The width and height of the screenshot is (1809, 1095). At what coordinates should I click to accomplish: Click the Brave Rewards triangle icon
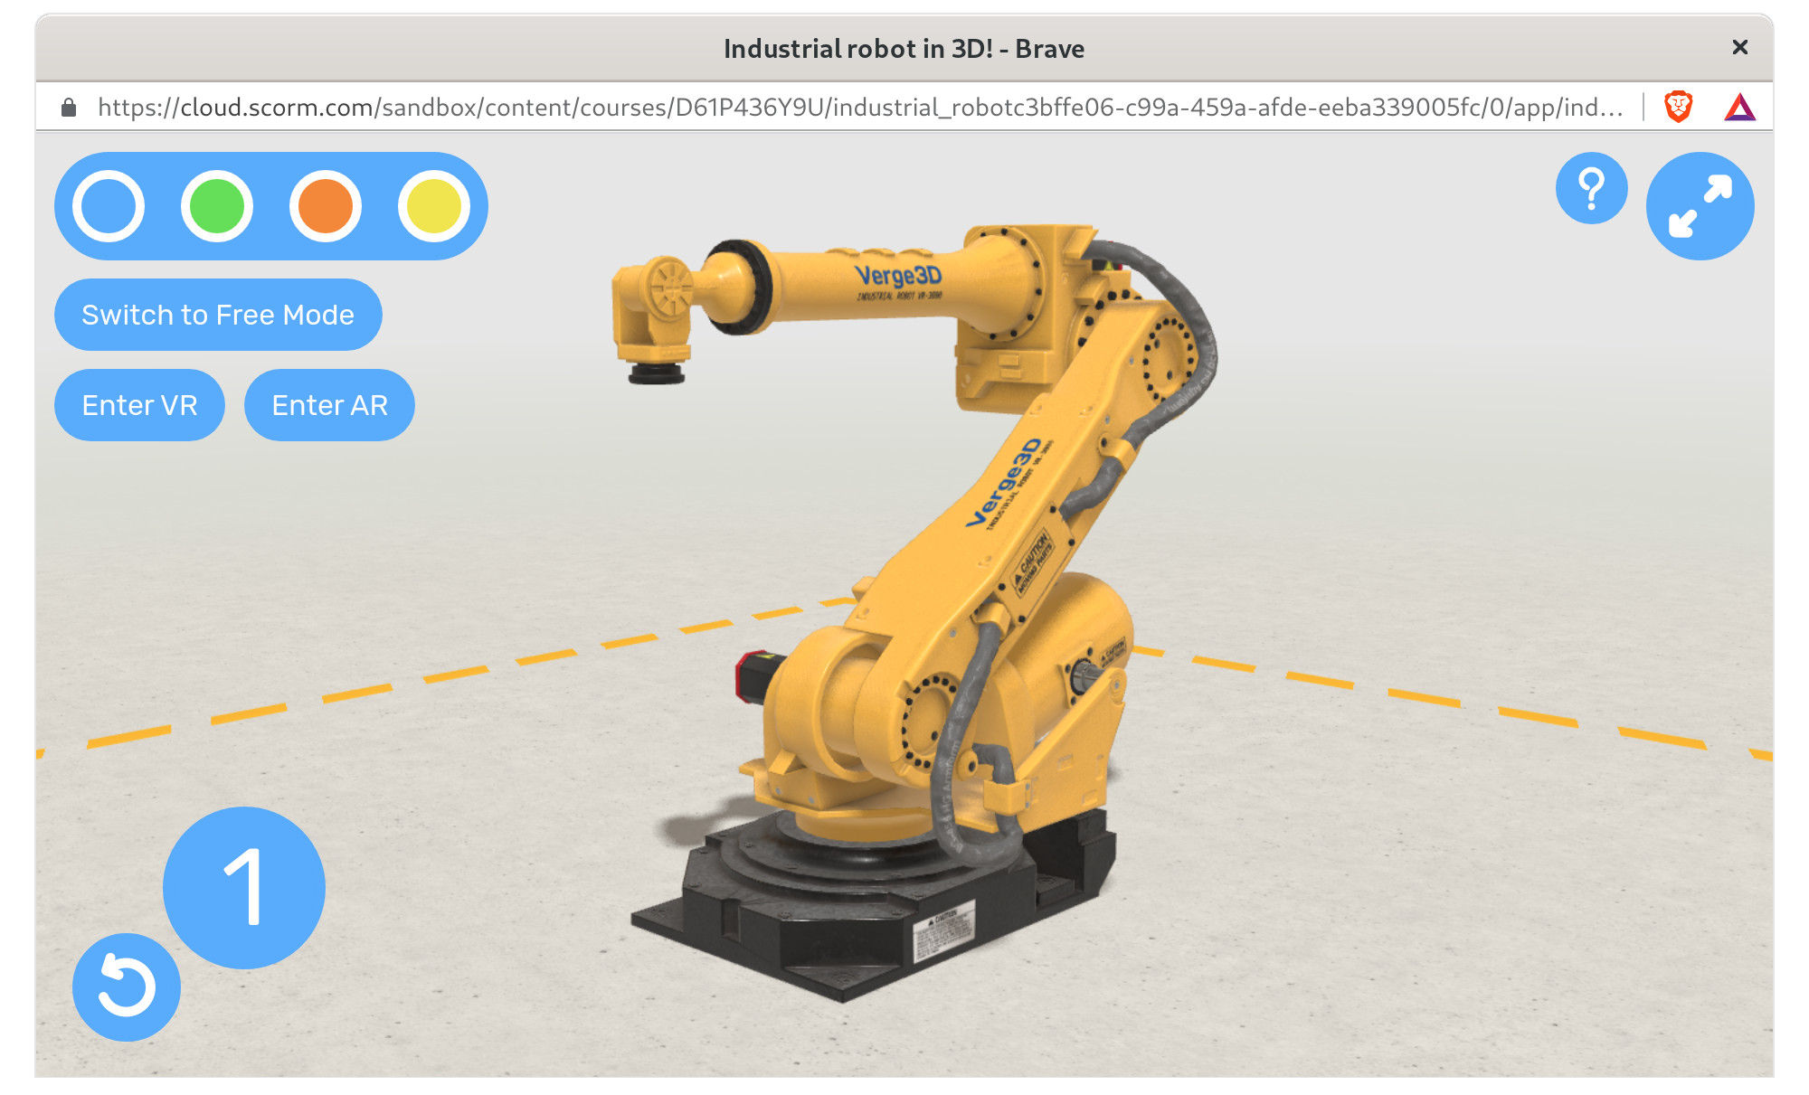[x=1740, y=108]
